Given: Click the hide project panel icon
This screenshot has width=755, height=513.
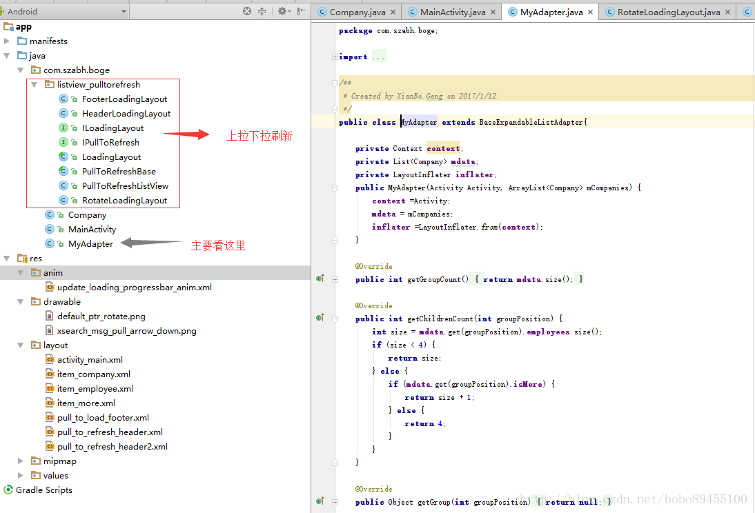Looking at the screenshot, I should click(x=302, y=11).
